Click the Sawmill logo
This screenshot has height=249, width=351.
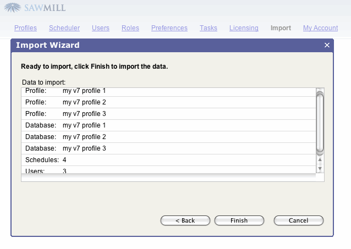click(34, 8)
